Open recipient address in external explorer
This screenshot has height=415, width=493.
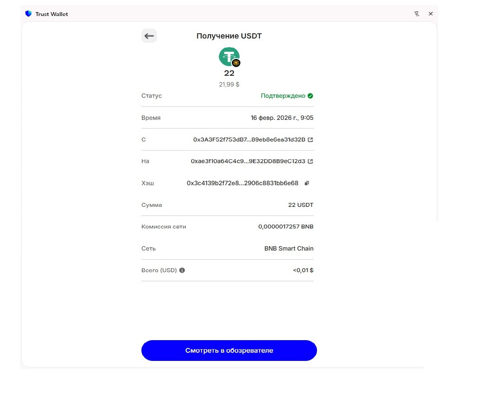coord(311,161)
